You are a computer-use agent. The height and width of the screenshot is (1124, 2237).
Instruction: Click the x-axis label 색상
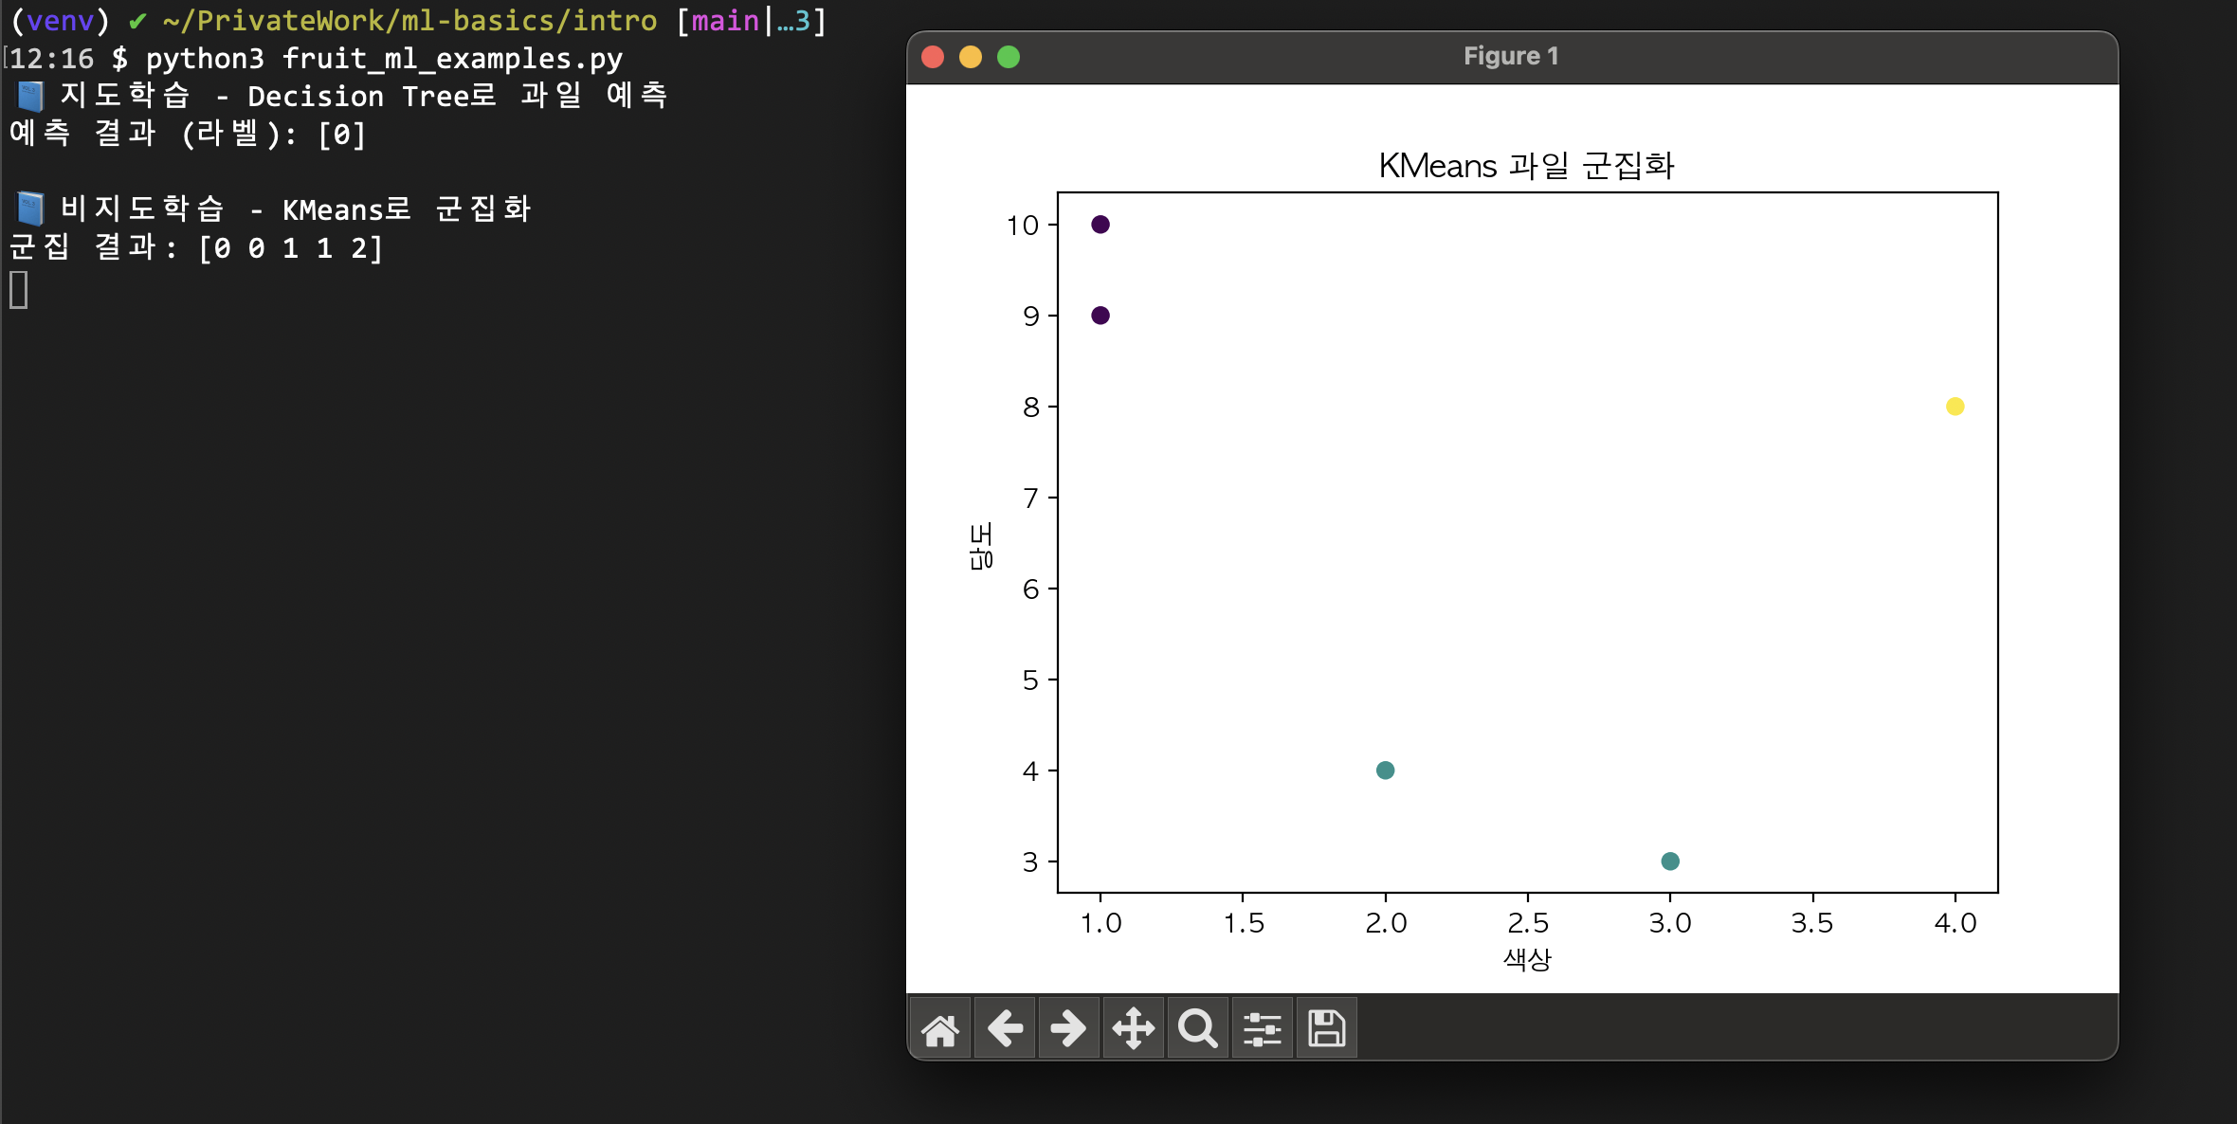[x=1527, y=959]
